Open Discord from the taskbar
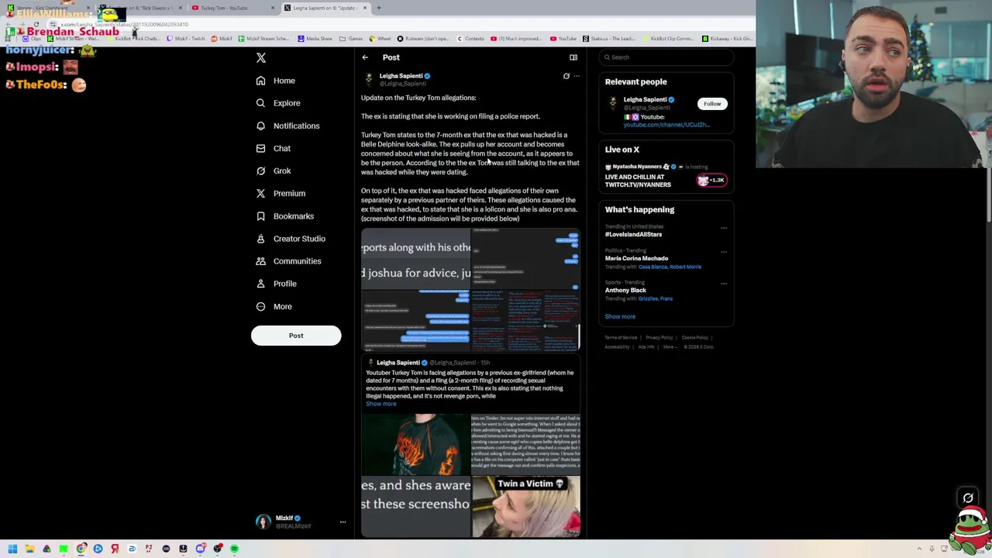 (x=200, y=549)
